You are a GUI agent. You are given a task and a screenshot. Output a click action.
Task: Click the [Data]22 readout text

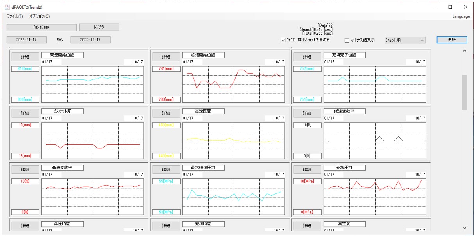[x=325, y=25]
